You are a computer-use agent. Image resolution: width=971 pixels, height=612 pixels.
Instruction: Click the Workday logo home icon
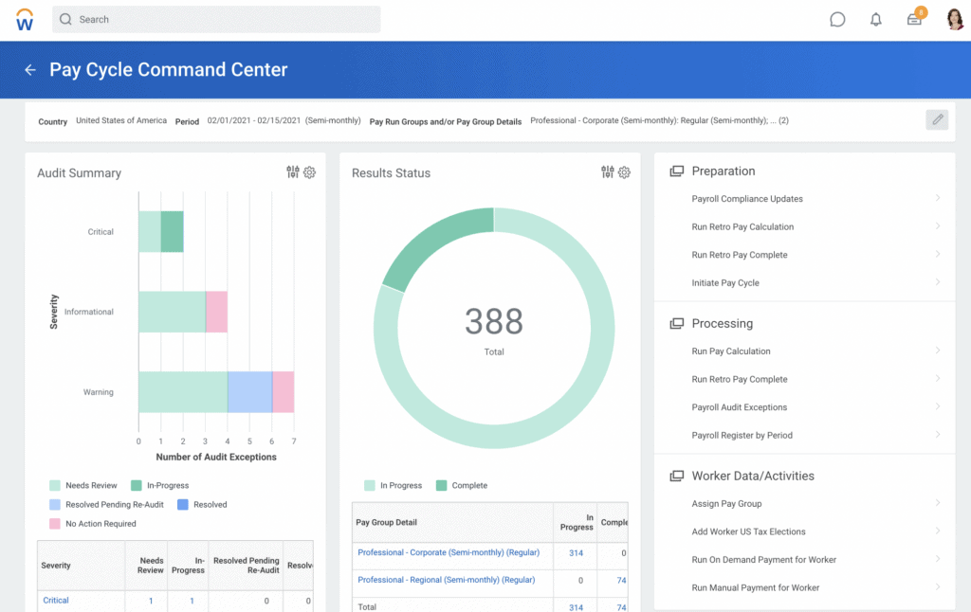point(25,19)
